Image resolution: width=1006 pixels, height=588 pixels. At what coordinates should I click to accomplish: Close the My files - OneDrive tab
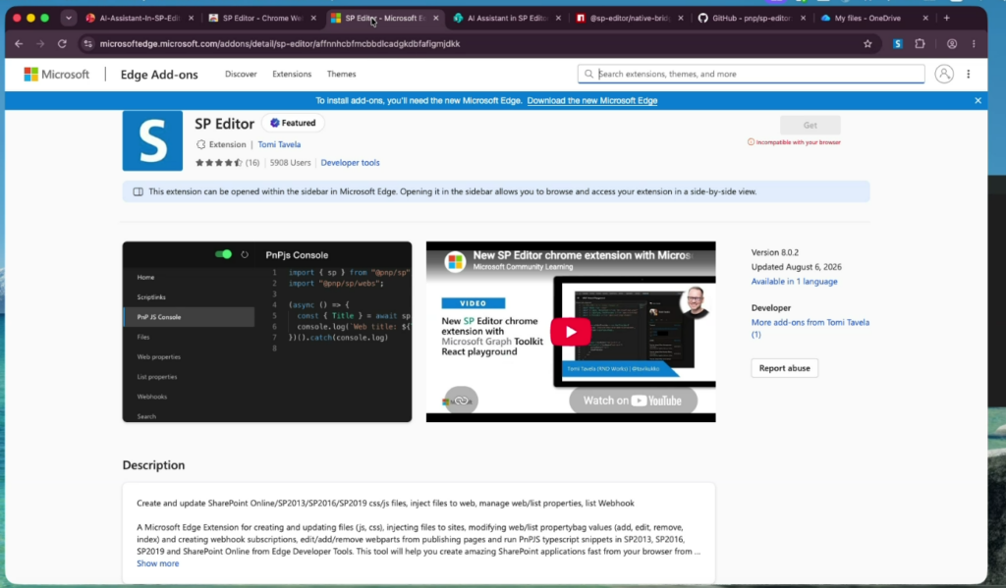coord(925,18)
